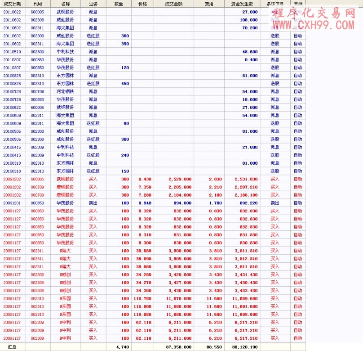Click the 业务 column header
The width and height of the screenshot is (363, 351).
pos(93,4)
